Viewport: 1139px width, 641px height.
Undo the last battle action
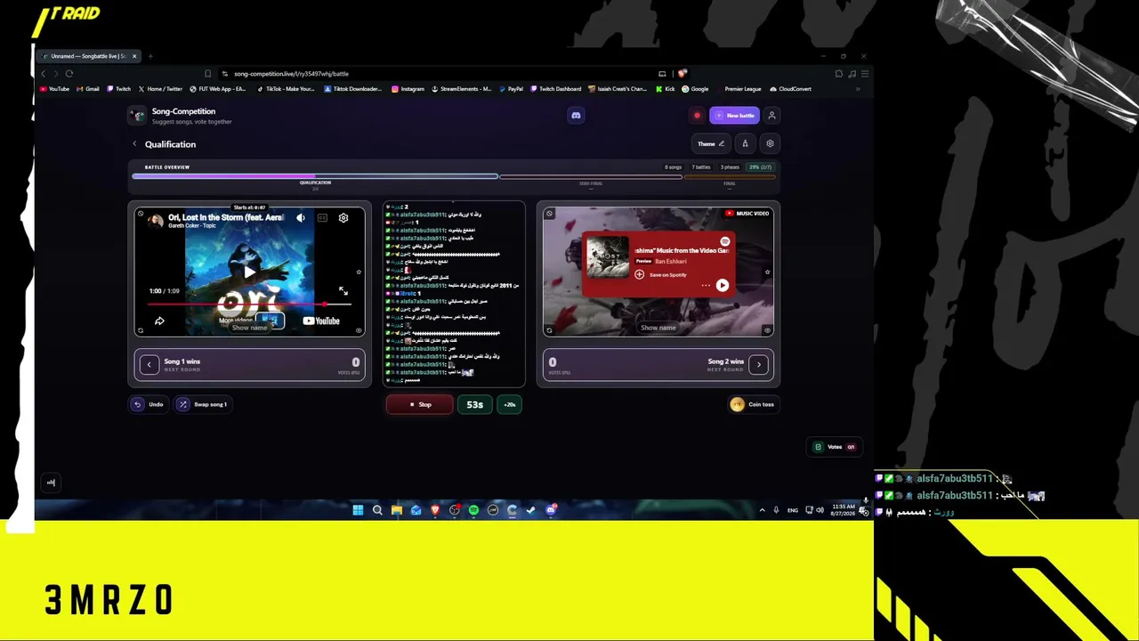pos(149,404)
